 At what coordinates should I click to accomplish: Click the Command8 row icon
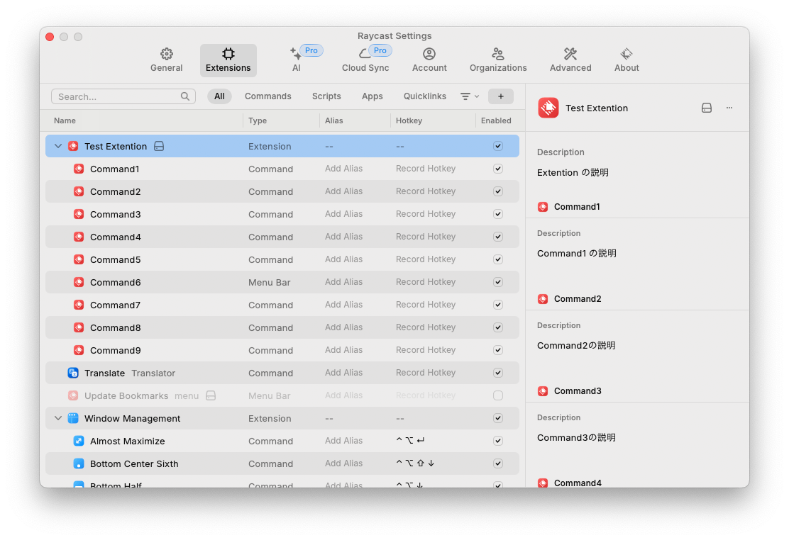pos(79,327)
